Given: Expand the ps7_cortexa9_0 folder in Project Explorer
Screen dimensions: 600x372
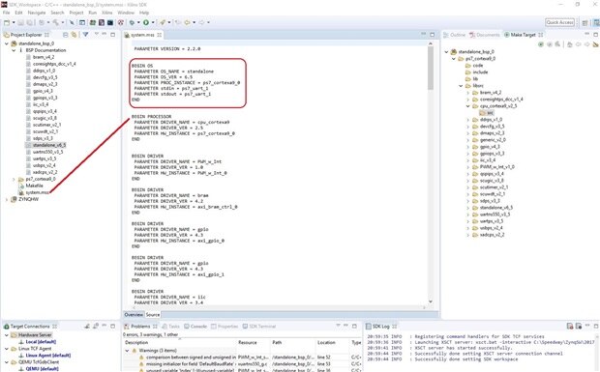Looking at the screenshot, I should [14, 179].
